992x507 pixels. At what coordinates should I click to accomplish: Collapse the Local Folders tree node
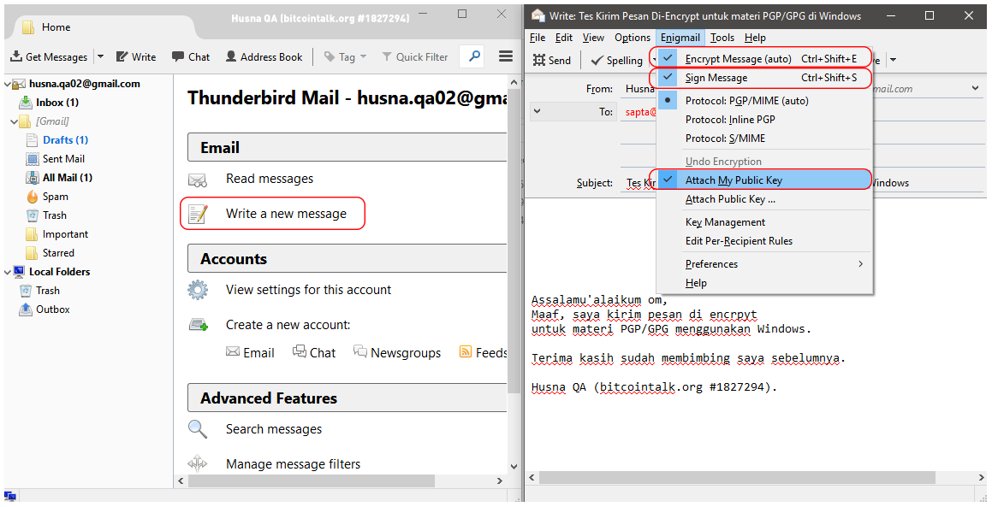[x=9, y=272]
